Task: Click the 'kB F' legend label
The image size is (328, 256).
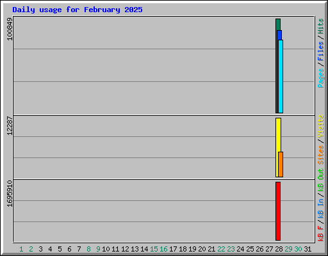Action: (x=320, y=234)
